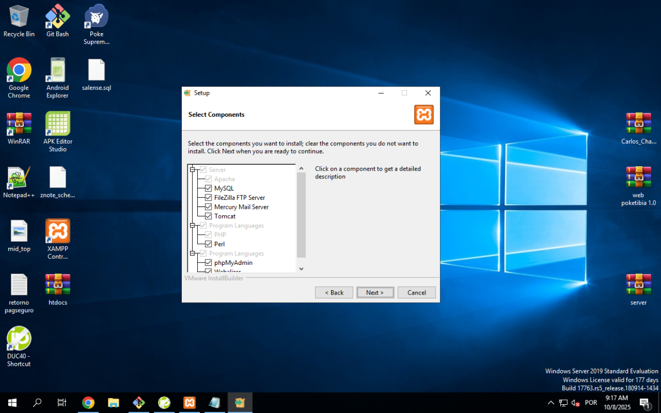The width and height of the screenshot is (661, 413).
Task: Open the Git Bash desktop icon
Action: pos(57,17)
